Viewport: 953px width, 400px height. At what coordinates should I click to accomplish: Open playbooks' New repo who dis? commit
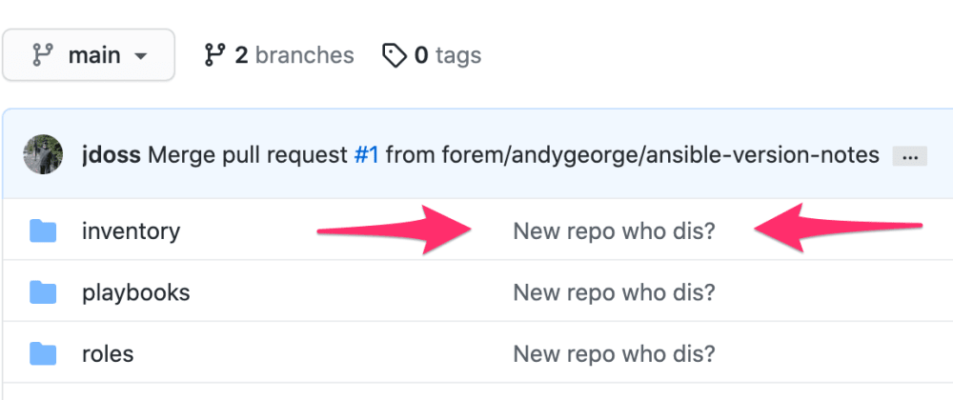click(614, 292)
